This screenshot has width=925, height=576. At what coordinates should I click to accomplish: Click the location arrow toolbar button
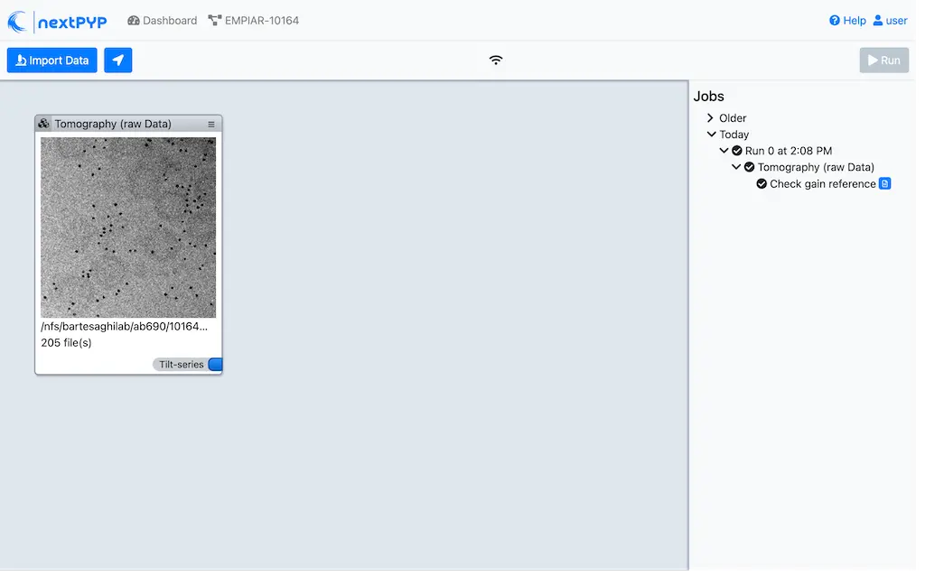tap(118, 60)
